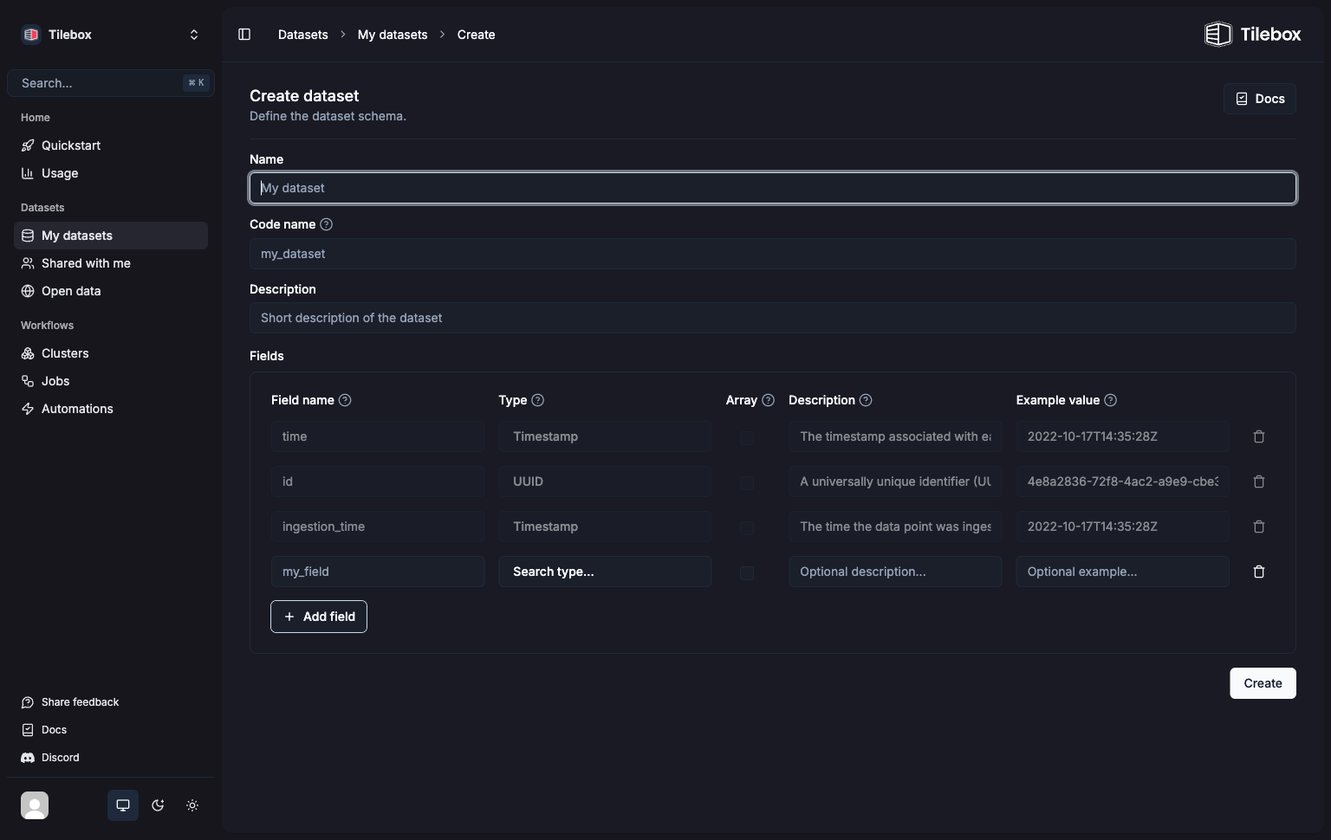This screenshot has width=1331, height=840.
Task: Click the Tilebox logo at top right
Action: click(1252, 35)
